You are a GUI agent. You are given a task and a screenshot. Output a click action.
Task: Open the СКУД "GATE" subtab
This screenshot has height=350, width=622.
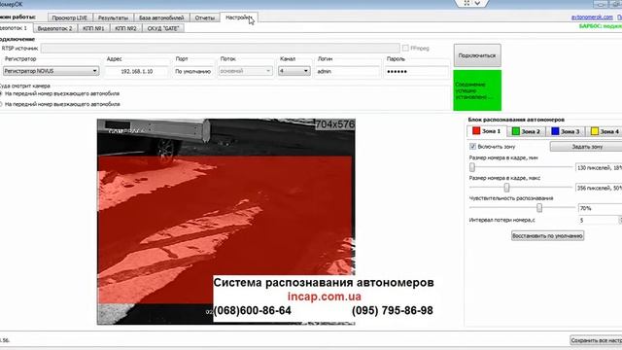(163, 28)
